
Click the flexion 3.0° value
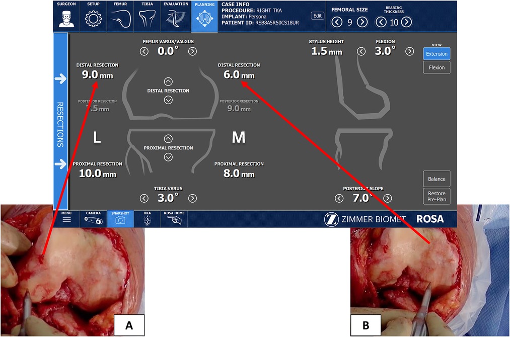point(386,51)
